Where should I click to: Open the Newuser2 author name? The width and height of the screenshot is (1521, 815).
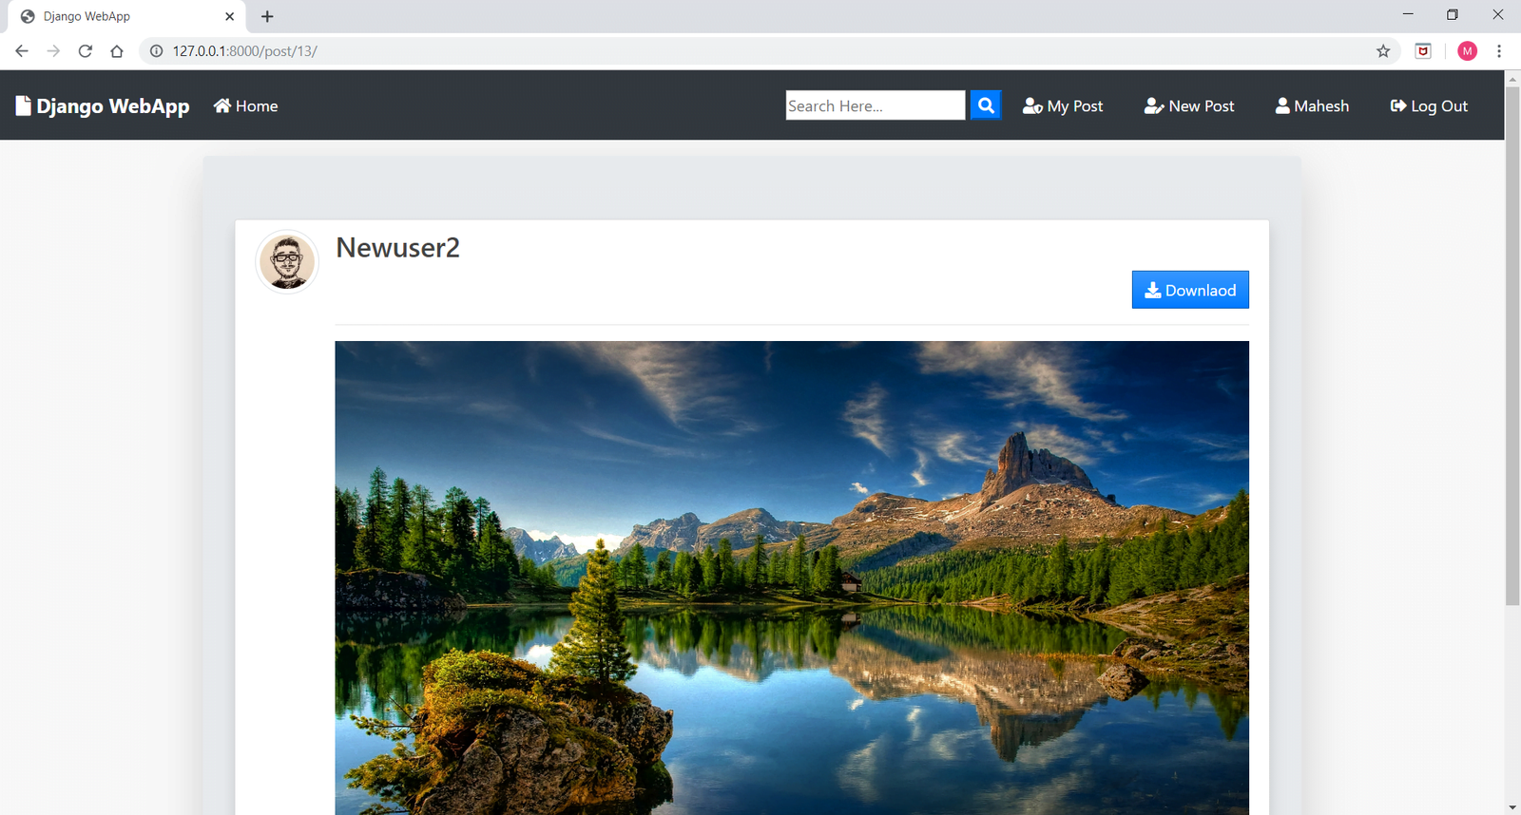point(397,248)
